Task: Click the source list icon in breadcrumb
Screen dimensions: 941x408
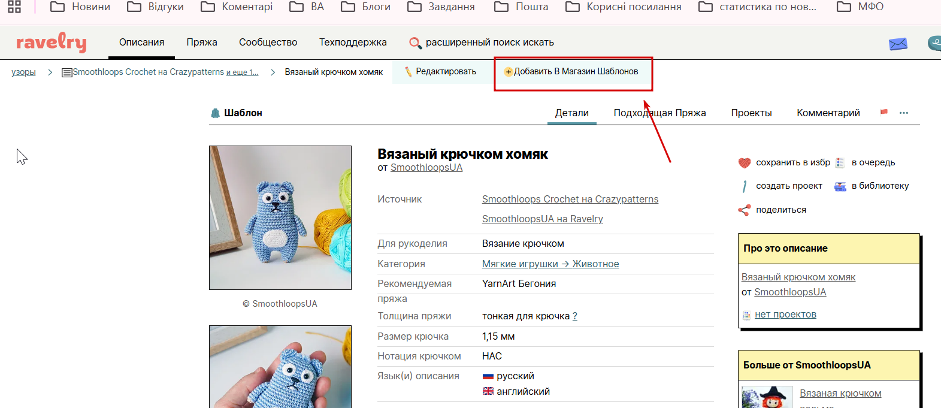Action: coord(67,72)
